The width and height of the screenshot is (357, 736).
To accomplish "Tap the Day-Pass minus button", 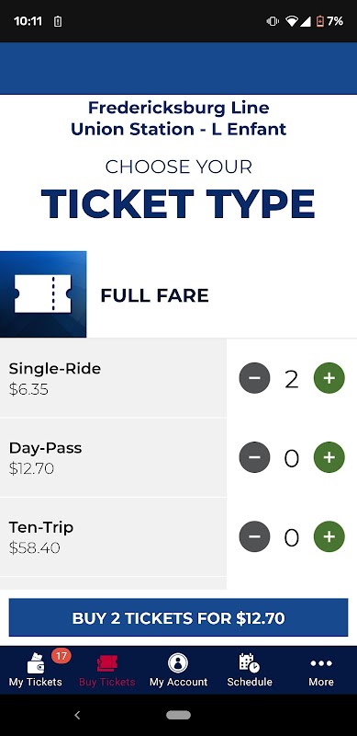I will tap(254, 457).
